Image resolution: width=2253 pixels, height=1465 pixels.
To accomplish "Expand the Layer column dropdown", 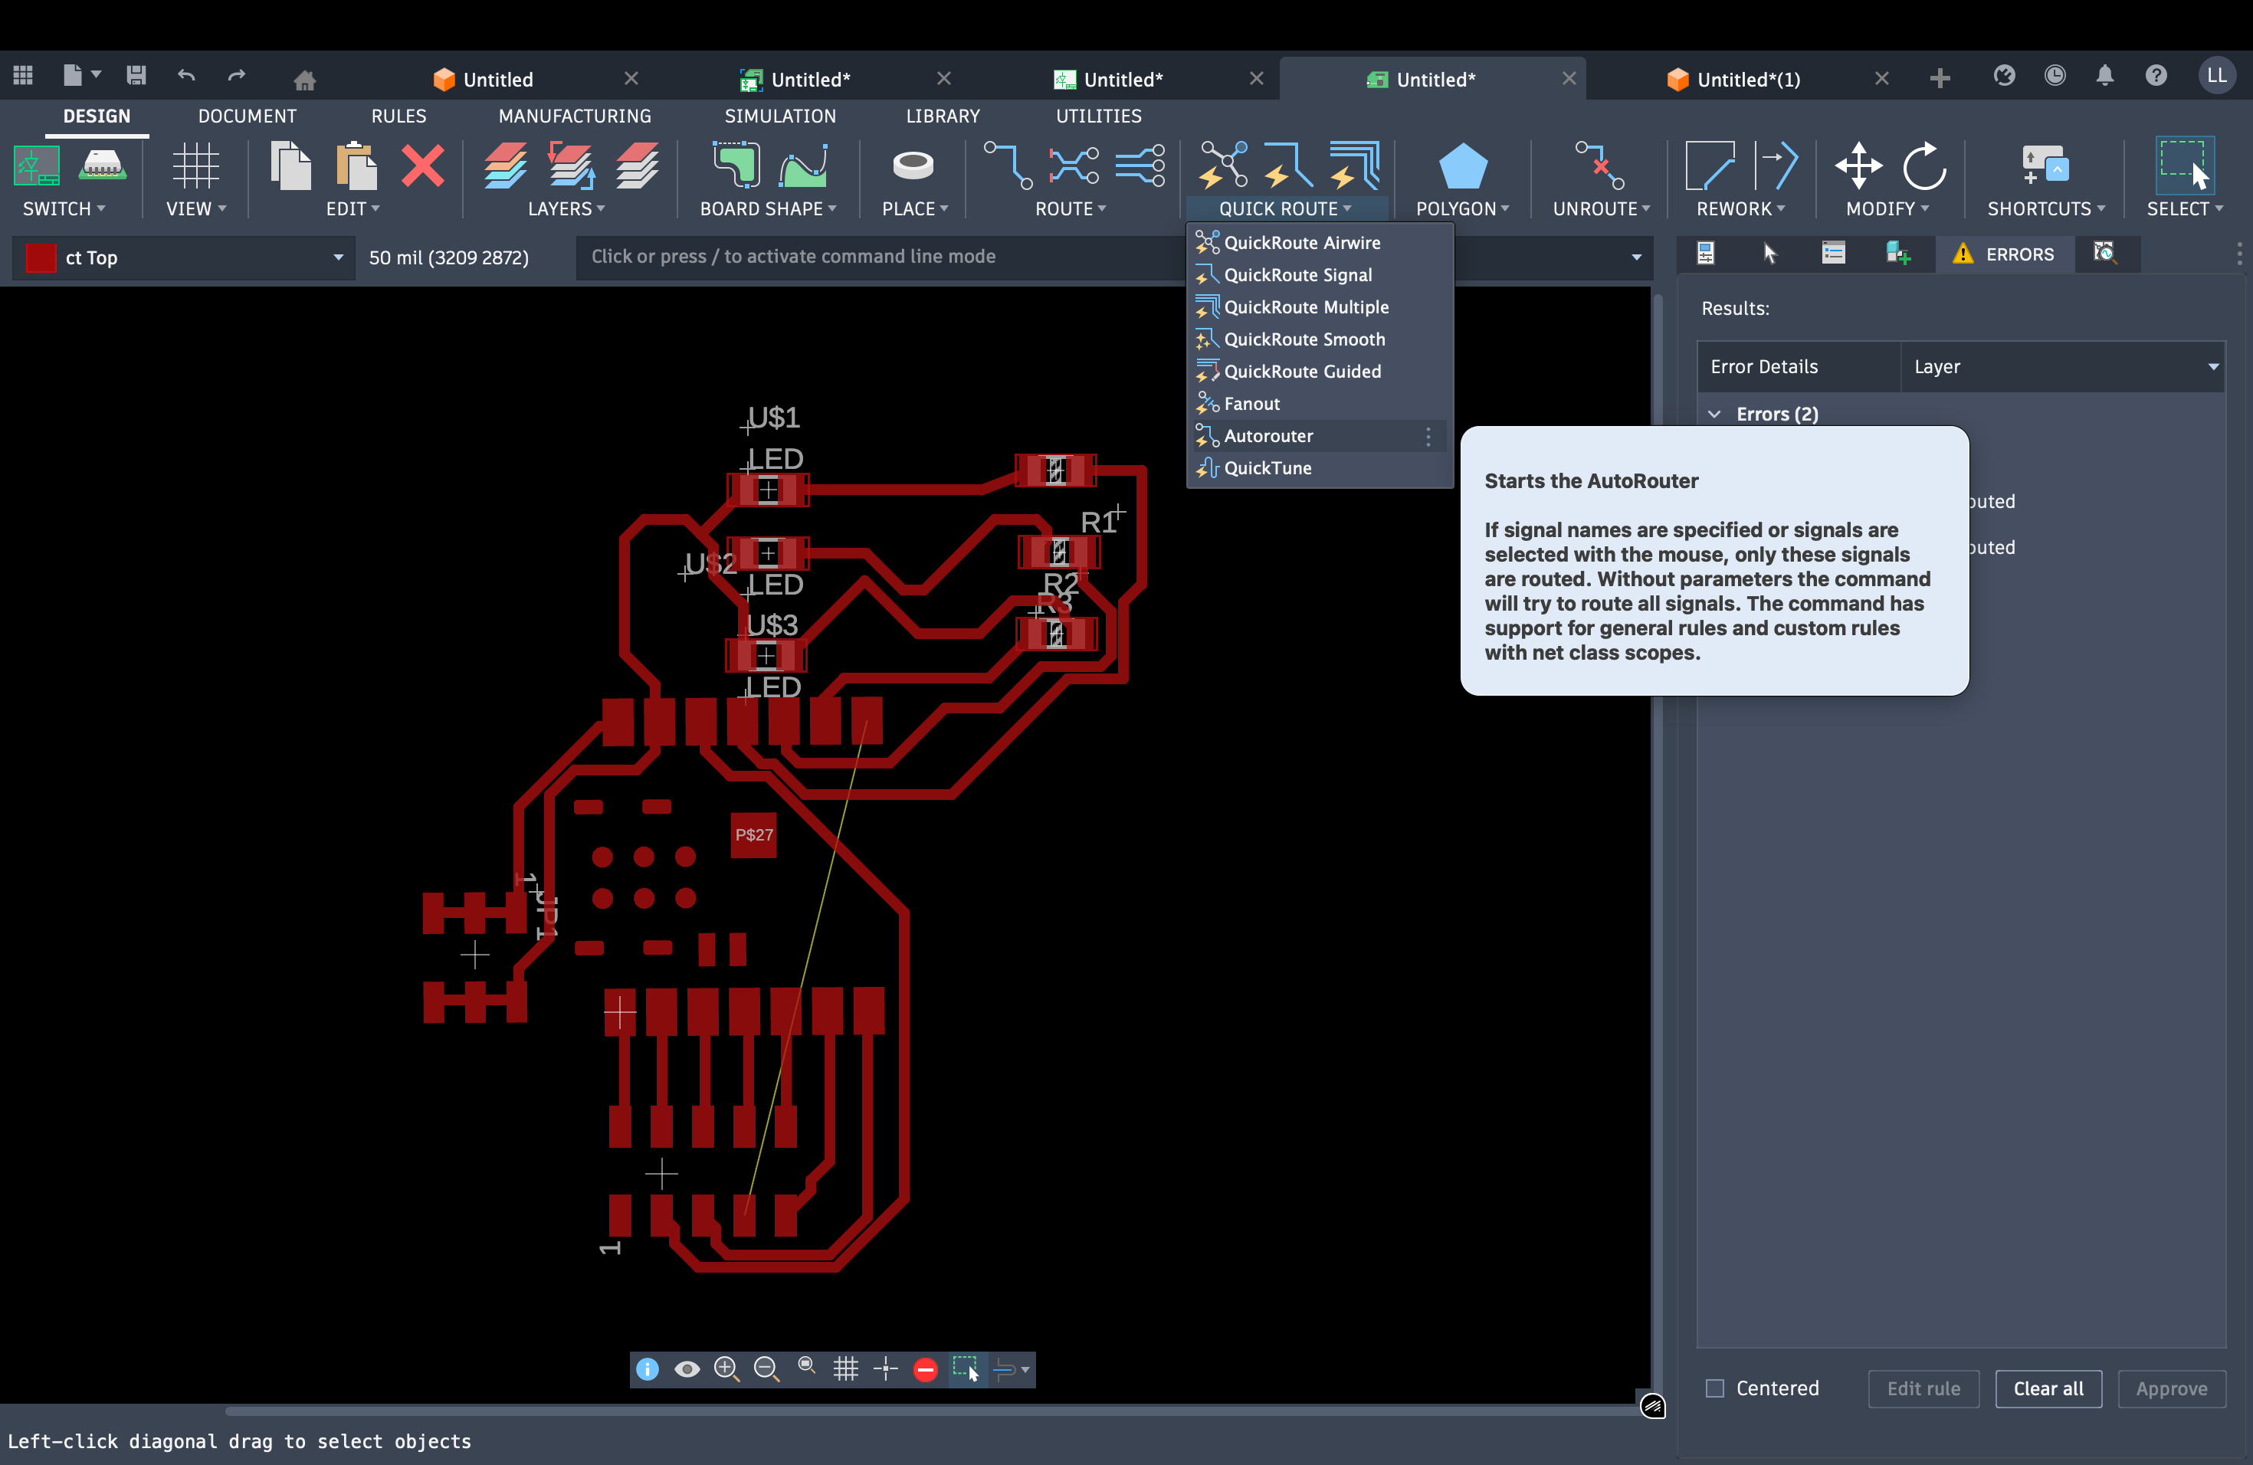I will tap(2213, 366).
